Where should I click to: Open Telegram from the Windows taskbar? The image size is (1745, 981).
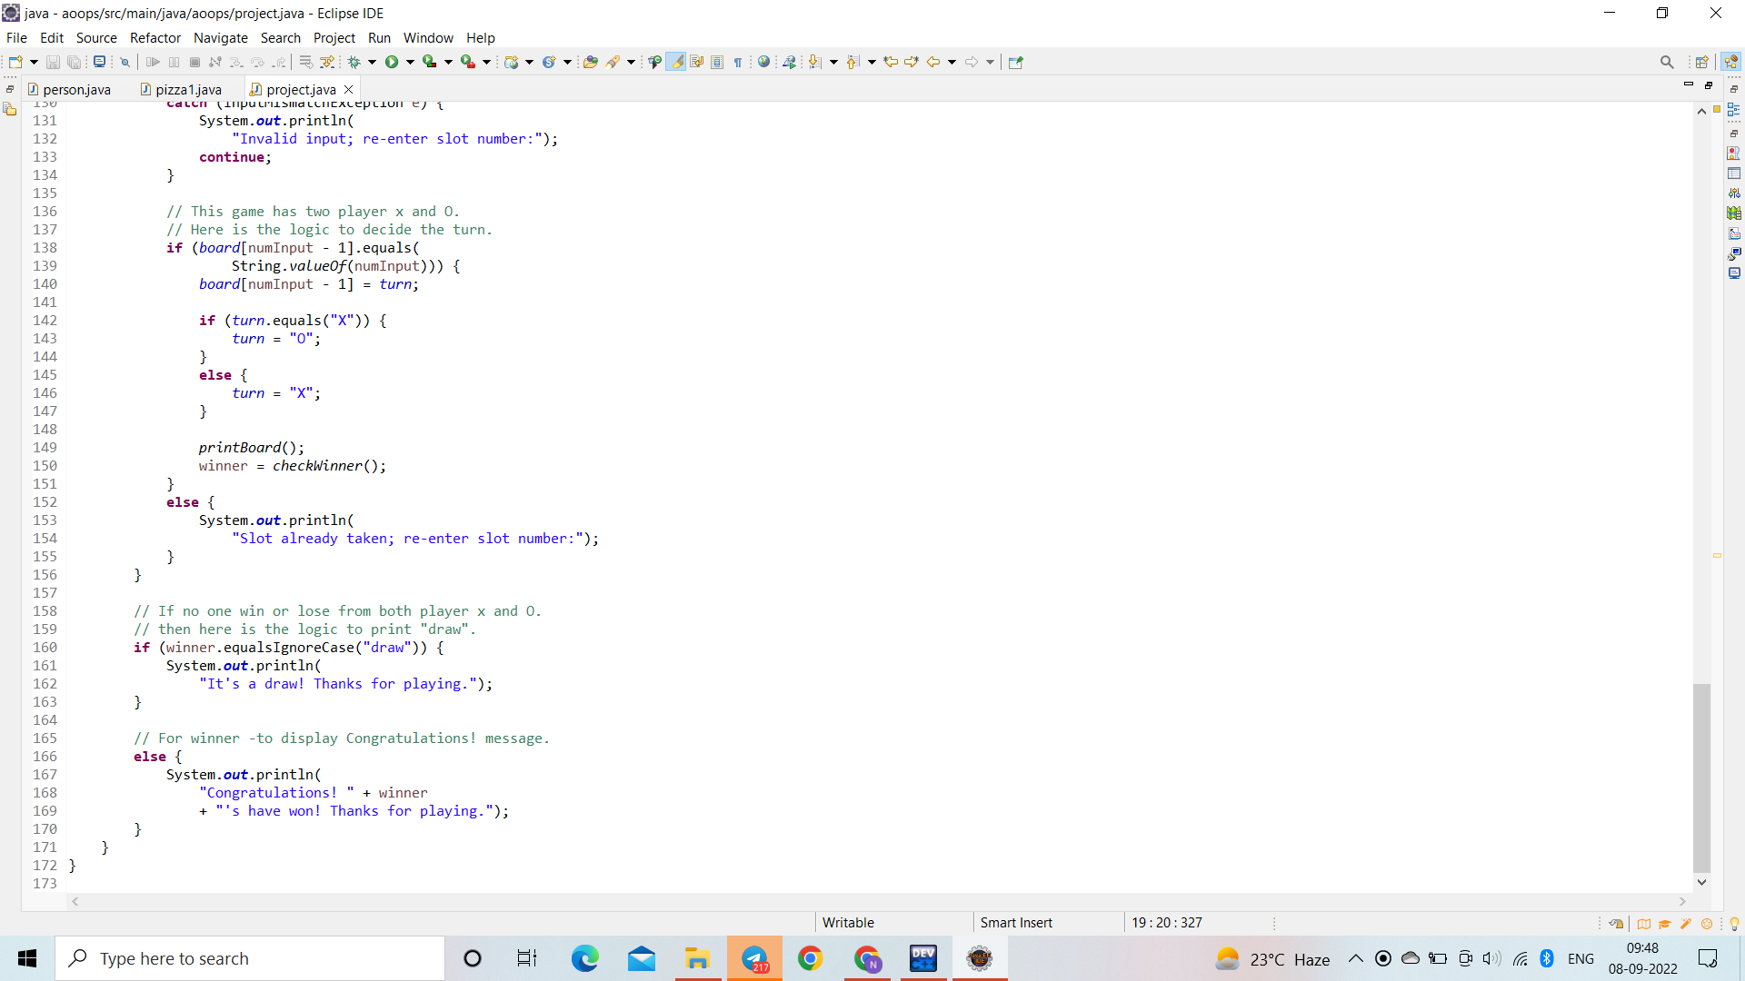click(753, 958)
